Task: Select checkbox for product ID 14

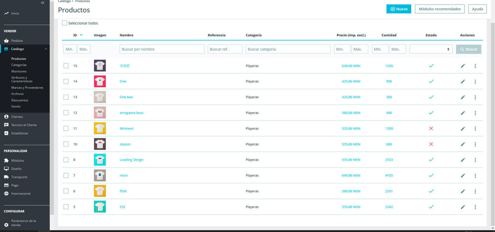Action: tap(66, 81)
